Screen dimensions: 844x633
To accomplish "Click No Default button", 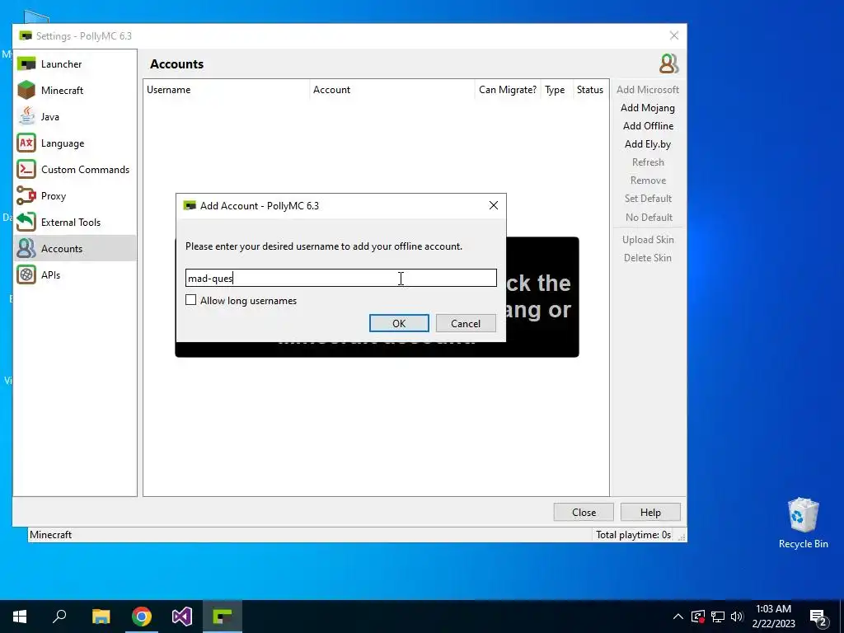I will pyautogui.click(x=648, y=218).
